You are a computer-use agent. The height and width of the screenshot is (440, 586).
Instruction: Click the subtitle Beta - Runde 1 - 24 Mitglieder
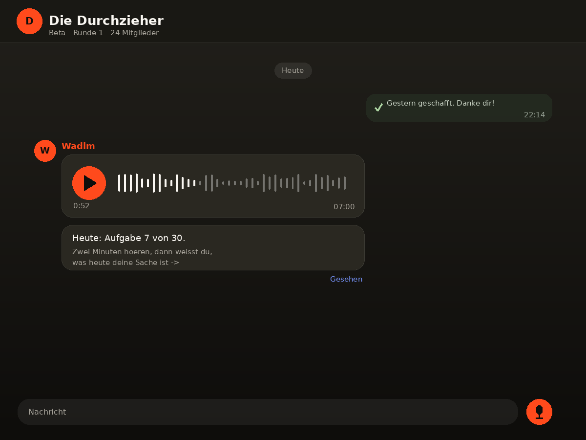pyautogui.click(x=104, y=33)
